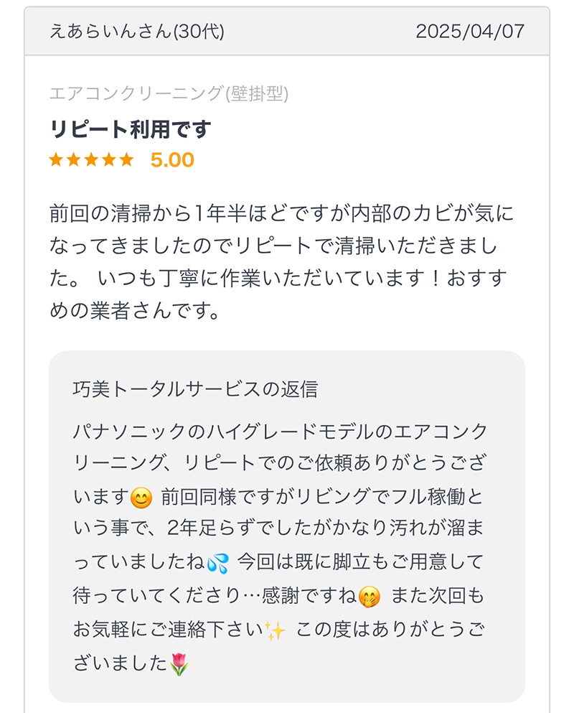Click the last orange star
Screen dimensions: 574x713
click(x=127, y=159)
